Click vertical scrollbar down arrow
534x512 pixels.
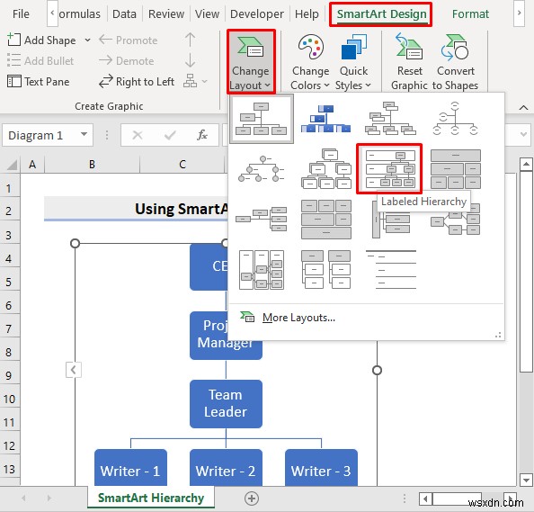click(526, 480)
